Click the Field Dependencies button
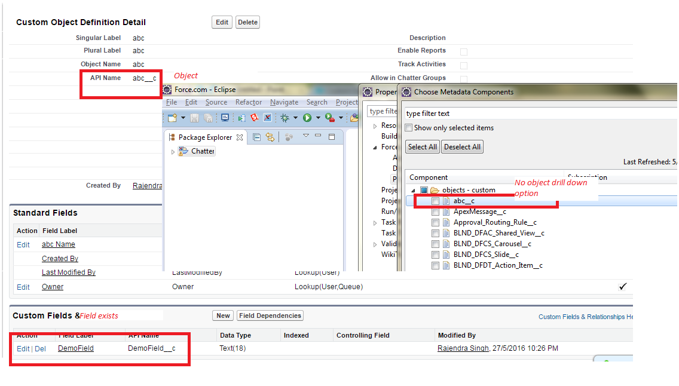 click(x=270, y=315)
